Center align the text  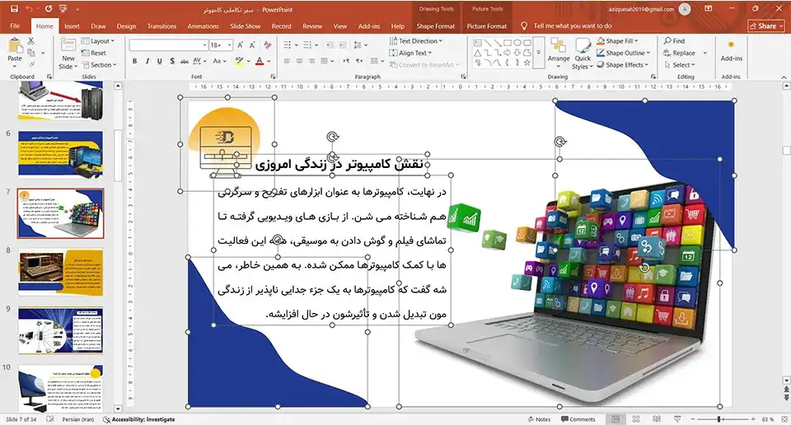(300, 61)
